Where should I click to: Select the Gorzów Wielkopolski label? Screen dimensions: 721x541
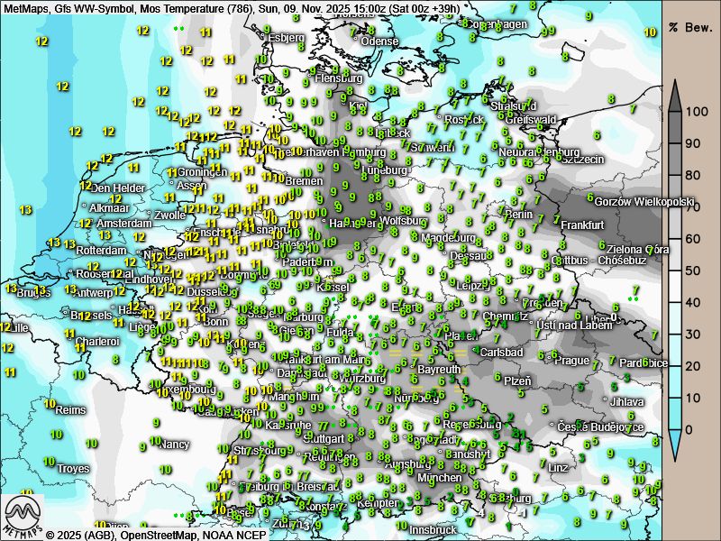tap(646, 202)
